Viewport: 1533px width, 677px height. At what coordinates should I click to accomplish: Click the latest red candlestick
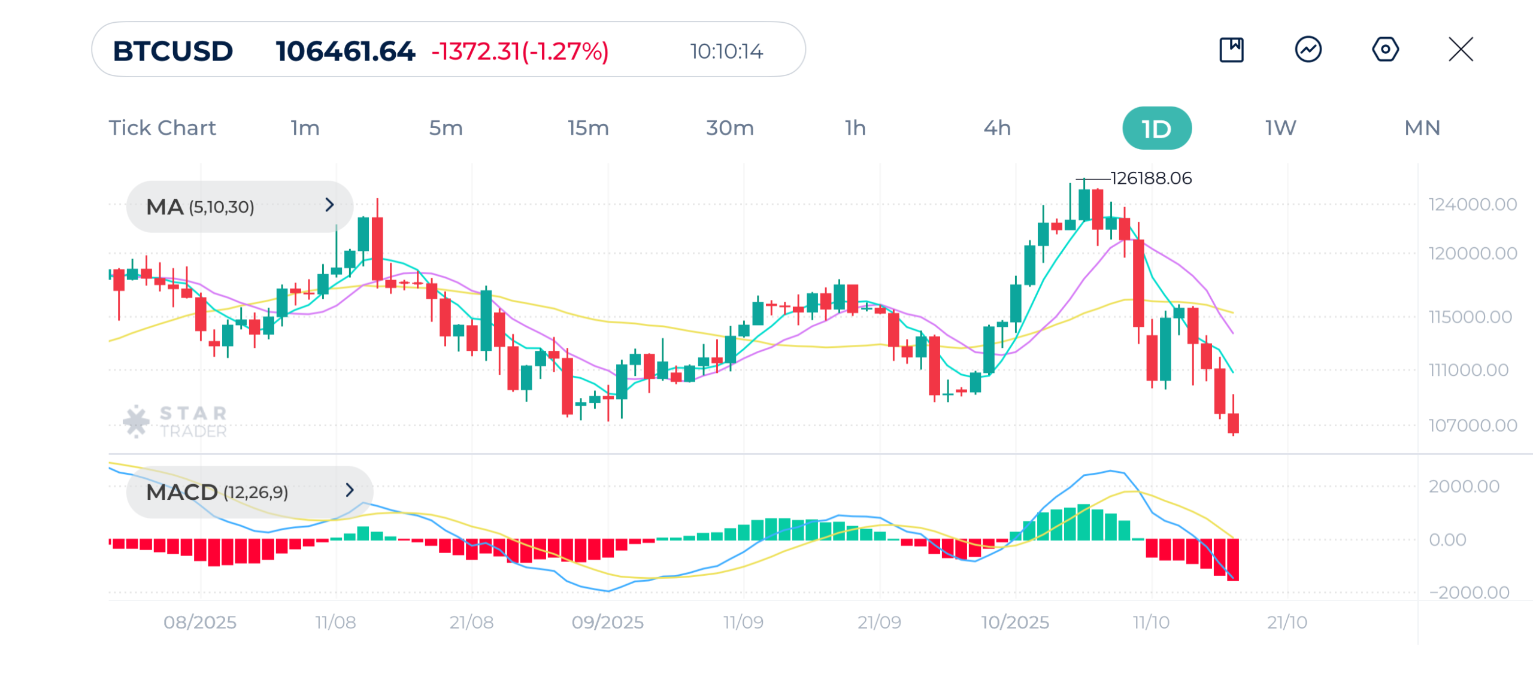[x=1233, y=423]
